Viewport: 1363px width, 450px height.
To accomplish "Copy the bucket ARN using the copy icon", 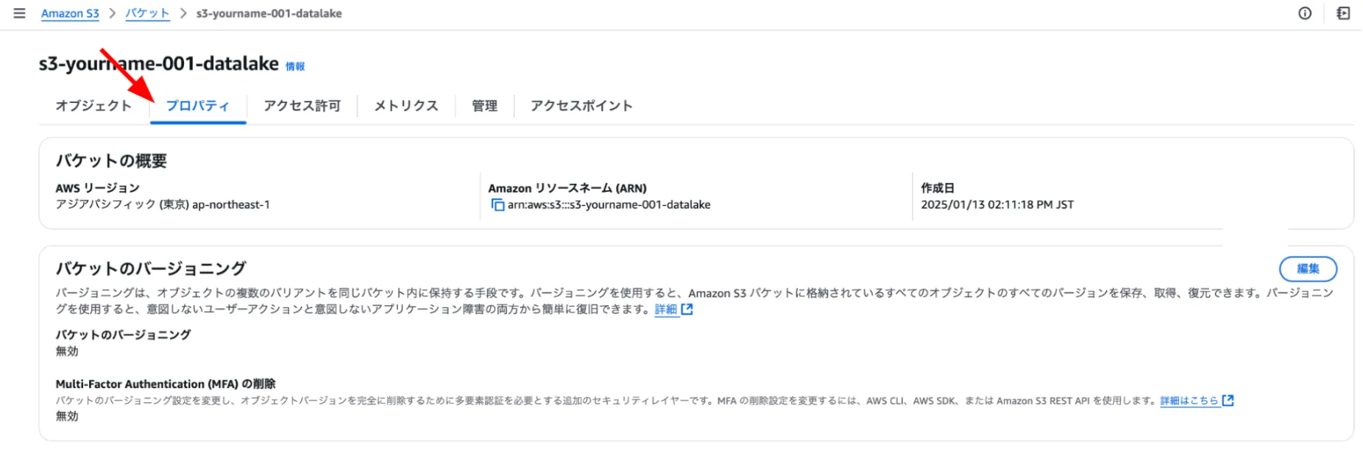I will (498, 205).
